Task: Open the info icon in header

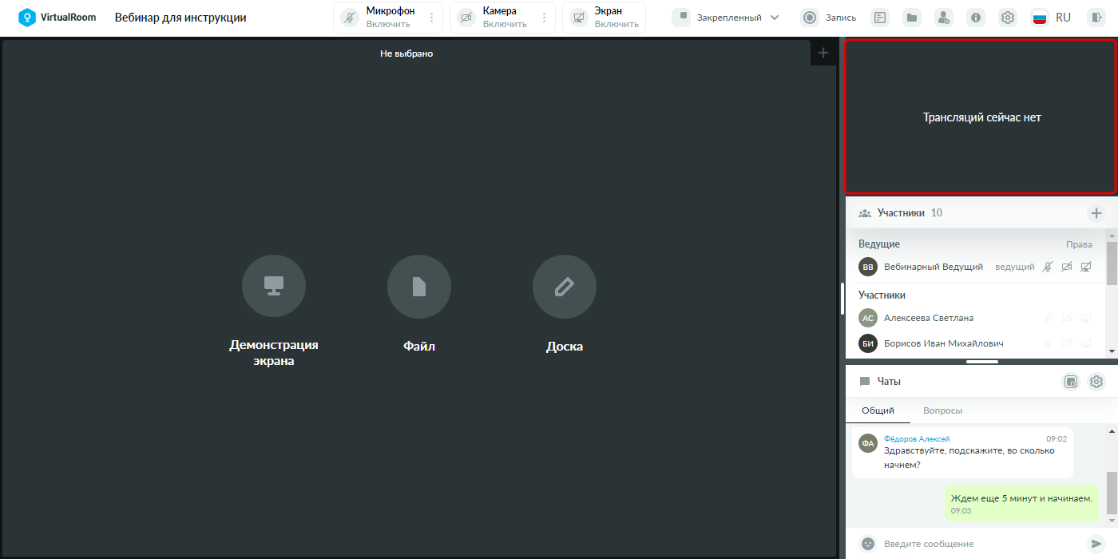Action: 975,18
